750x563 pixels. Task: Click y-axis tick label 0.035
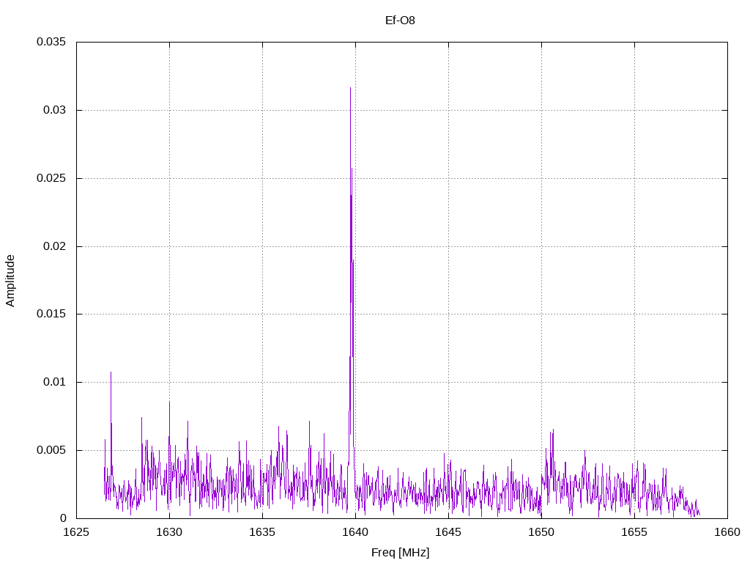pyautogui.click(x=51, y=42)
